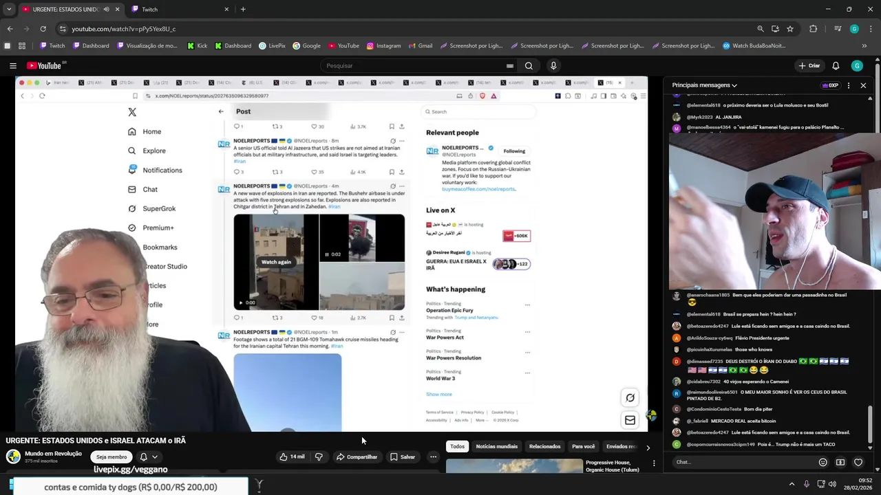Open the YouTube bookmark in bookmarks bar

click(343, 46)
